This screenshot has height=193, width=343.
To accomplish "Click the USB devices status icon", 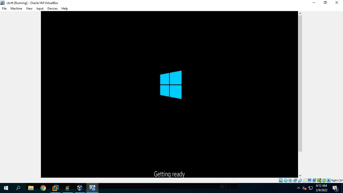I will click(300, 180).
